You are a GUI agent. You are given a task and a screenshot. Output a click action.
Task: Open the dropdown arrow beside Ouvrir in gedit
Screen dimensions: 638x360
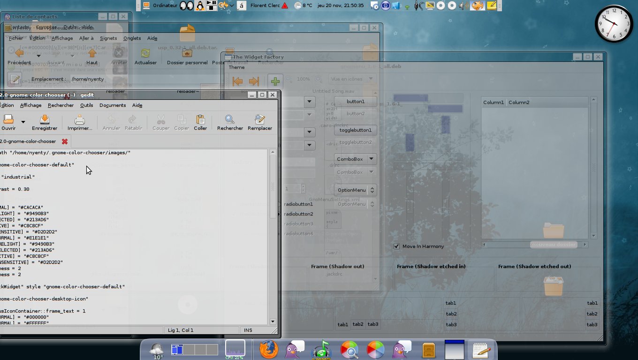23,122
